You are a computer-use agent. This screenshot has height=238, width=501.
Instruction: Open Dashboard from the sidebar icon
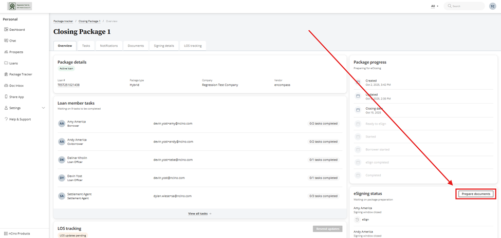click(6, 30)
